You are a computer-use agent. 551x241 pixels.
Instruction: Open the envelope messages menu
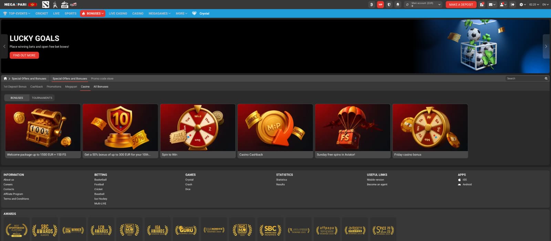(x=492, y=4)
